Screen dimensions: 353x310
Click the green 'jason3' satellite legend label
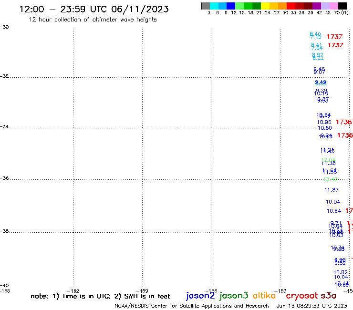coord(234,296)
